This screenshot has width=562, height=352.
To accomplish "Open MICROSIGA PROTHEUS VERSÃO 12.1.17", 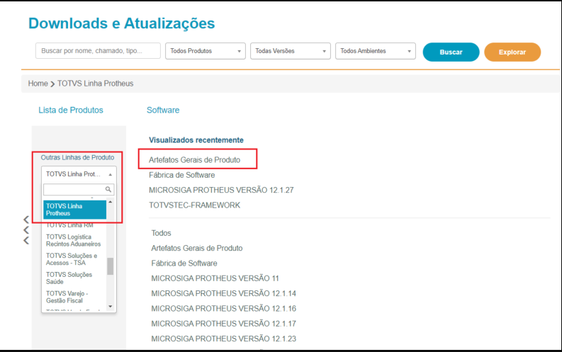I will point(224,324).
